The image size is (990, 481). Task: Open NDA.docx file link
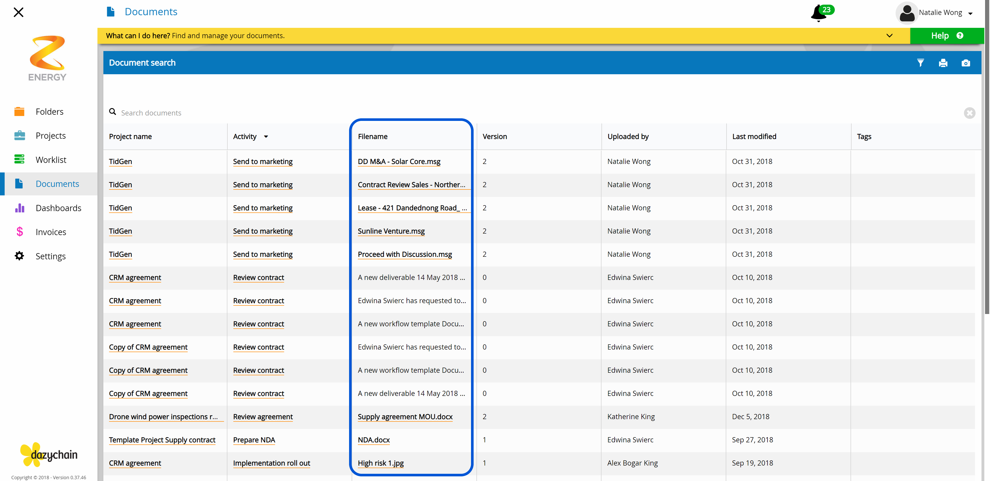coord(374,440)
